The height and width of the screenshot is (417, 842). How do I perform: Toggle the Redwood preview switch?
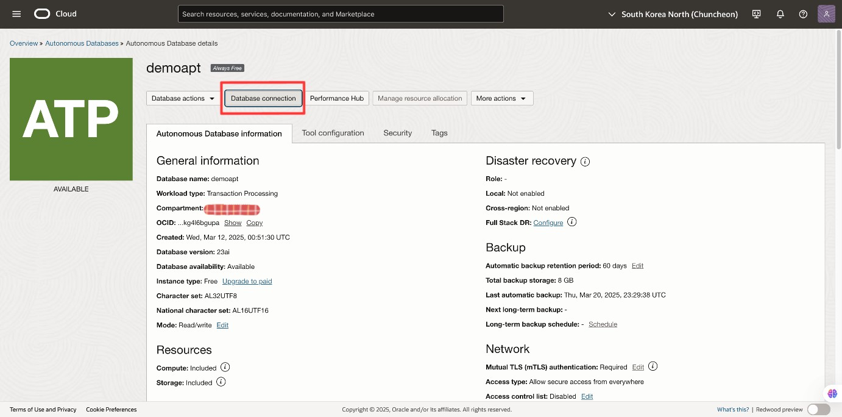[819, 410]
